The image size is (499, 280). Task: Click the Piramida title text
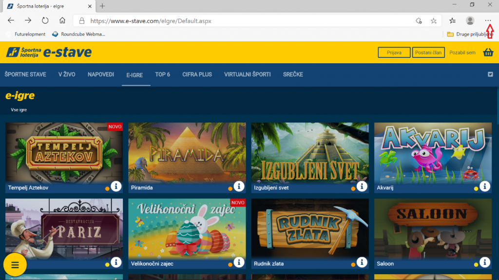click(142, 188)
